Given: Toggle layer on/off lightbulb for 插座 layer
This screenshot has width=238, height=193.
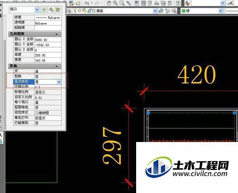Looking at the screenshot, I should click(x=75, y=11).
